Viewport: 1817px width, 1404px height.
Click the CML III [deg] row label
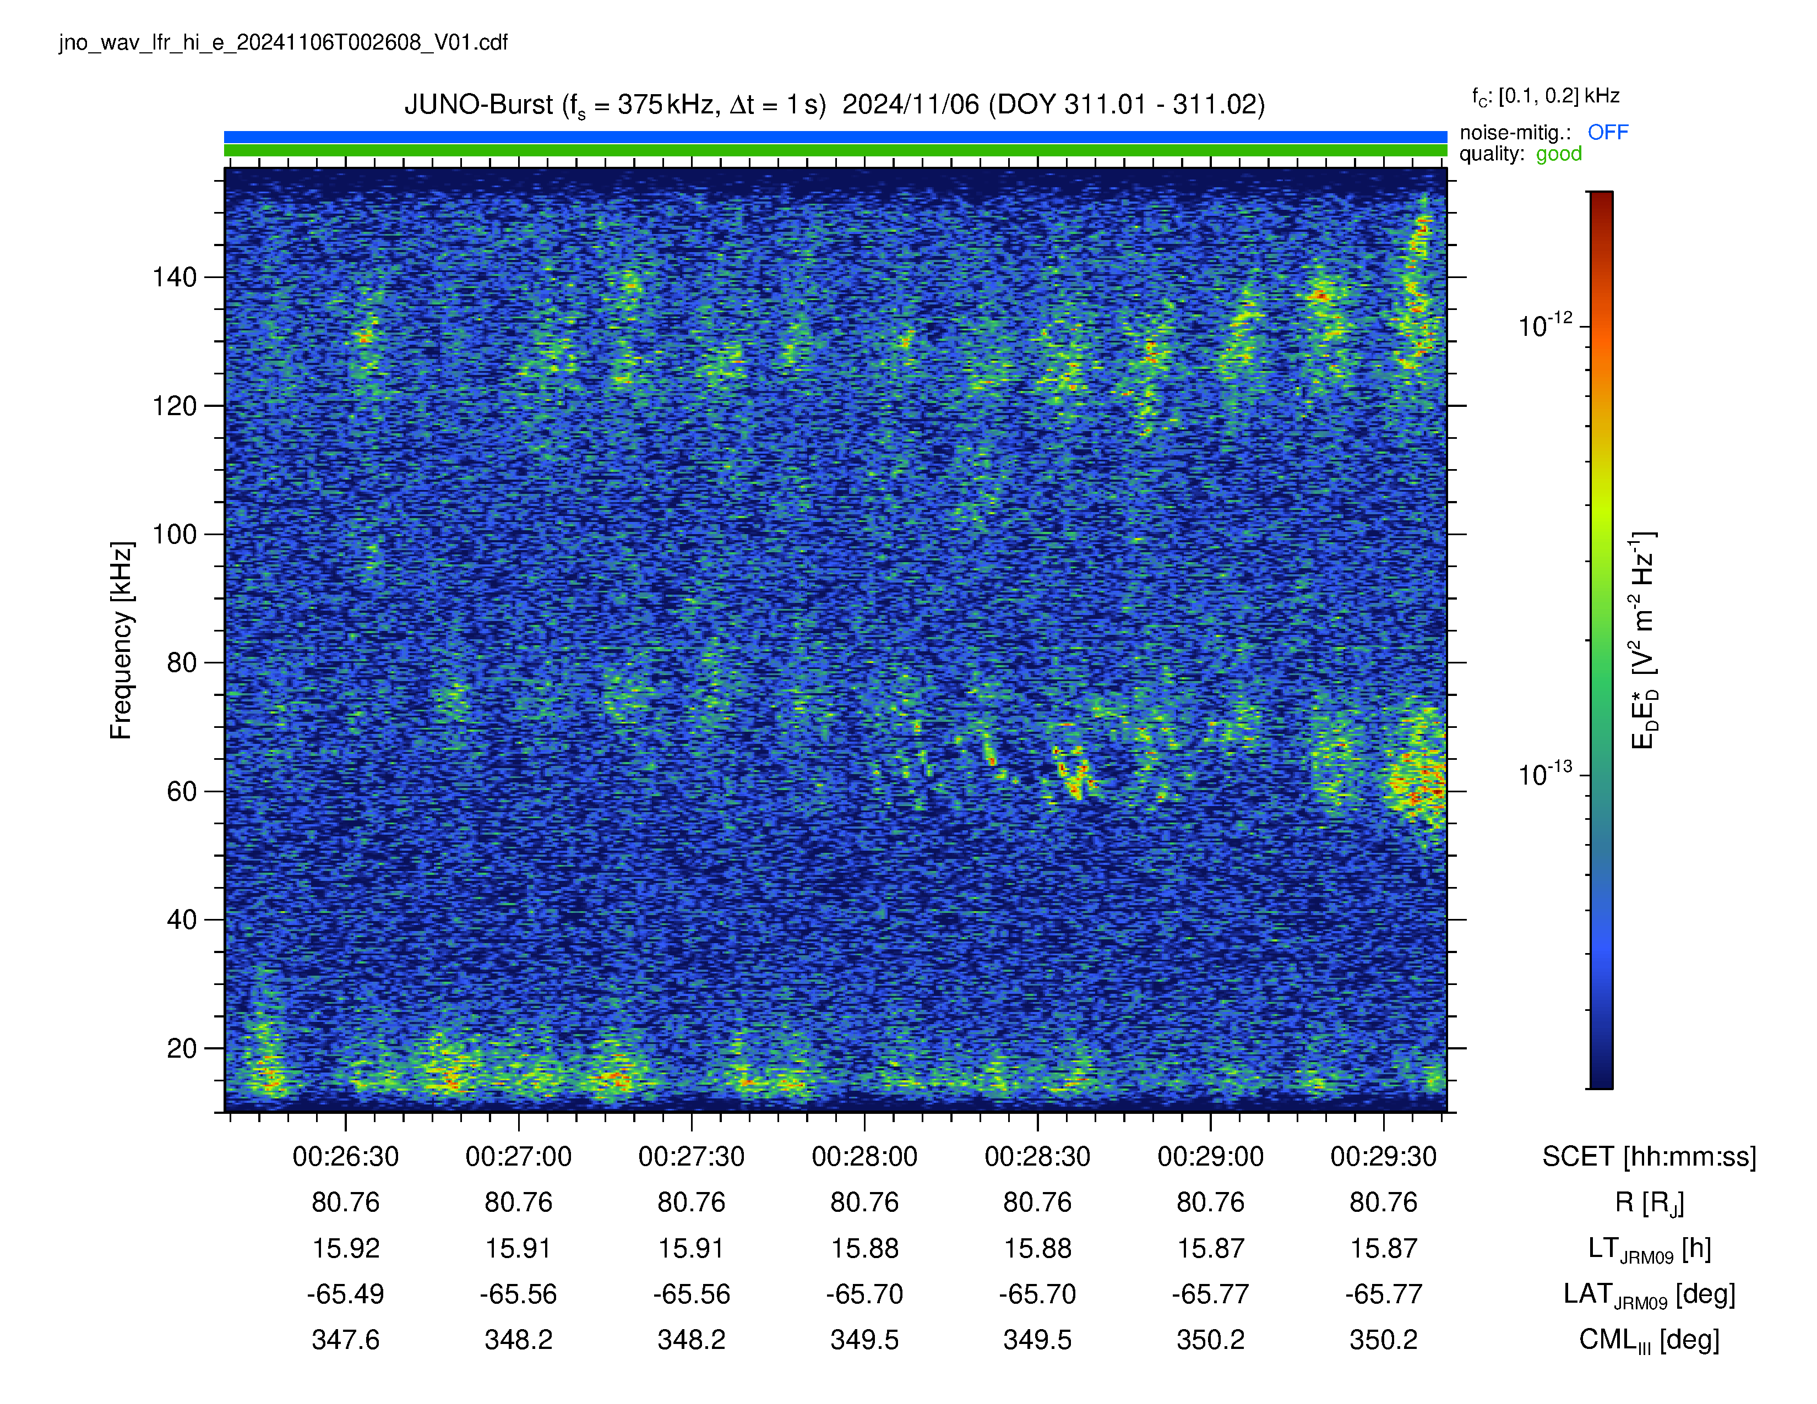click(1649, 1340)
